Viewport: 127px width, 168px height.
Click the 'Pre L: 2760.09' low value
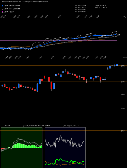[80, 10]
